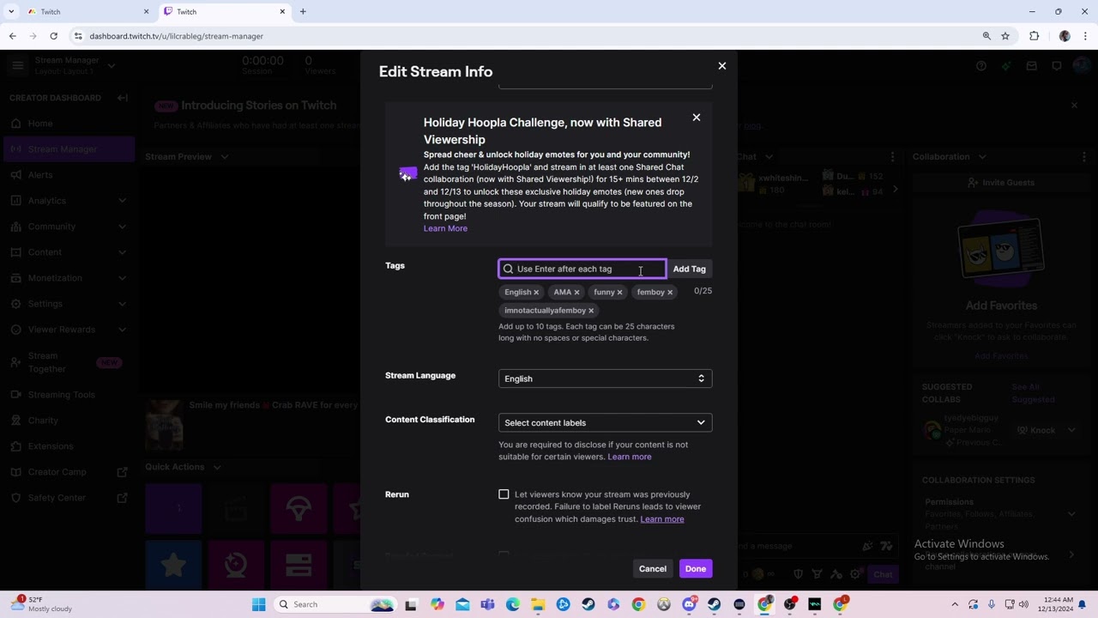Open the browser extensions puzzle icon
This screenshot has width=1098, height=618.
pos(1034,36)
